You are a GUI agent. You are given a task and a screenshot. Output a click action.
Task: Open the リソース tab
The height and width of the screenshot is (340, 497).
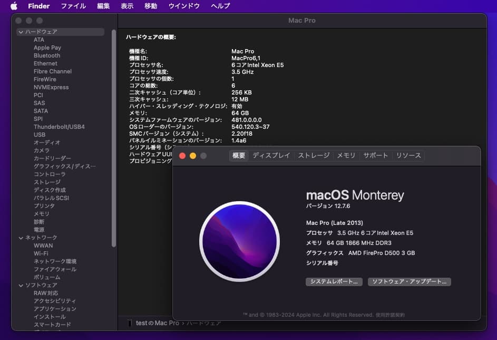coord(408,155)
